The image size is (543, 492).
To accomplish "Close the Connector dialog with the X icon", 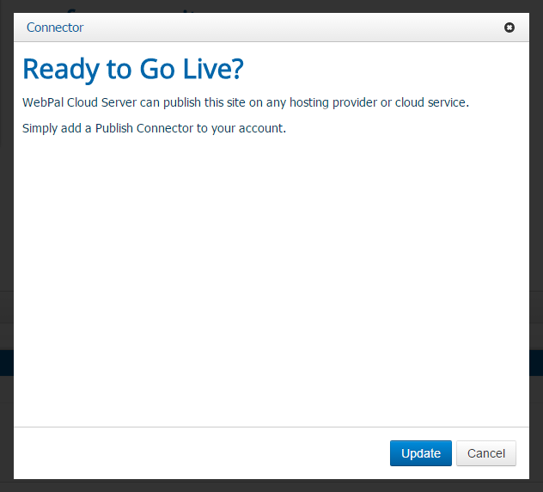I will (509, 28).
